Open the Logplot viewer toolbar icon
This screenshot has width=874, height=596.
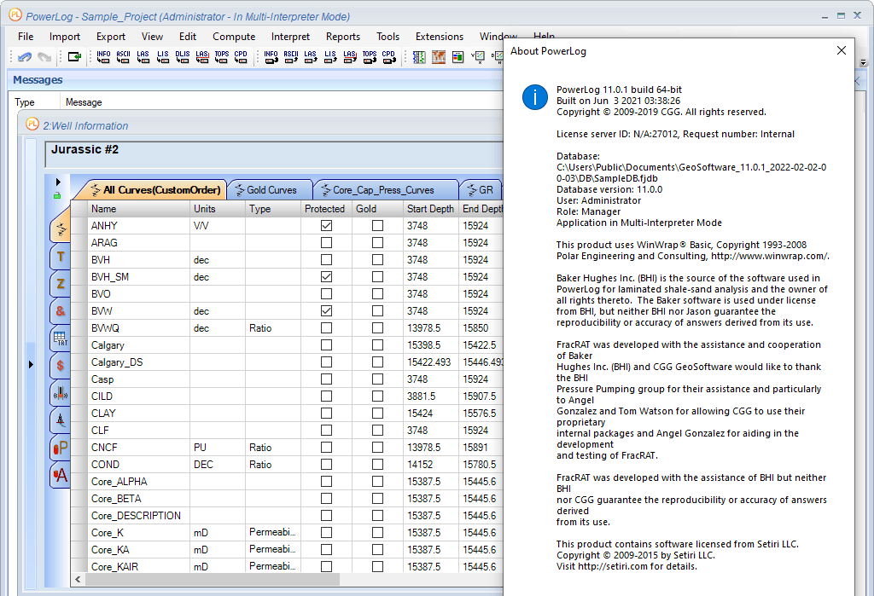click(419, 57)
